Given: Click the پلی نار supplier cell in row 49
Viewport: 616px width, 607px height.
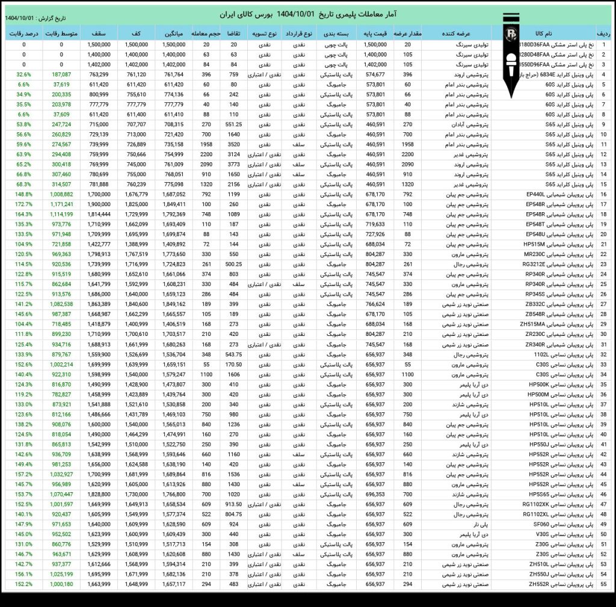Looking at the screenshot, I should pyautogui.click(x=481, y=524).
